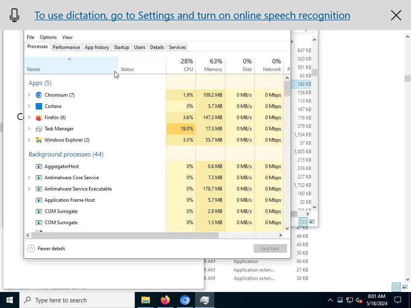Open the Options menu
Screen dimensions: 411x308
click(x=48, y=37)
